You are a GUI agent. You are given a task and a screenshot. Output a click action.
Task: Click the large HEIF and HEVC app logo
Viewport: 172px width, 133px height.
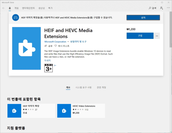tap(26, 48)
